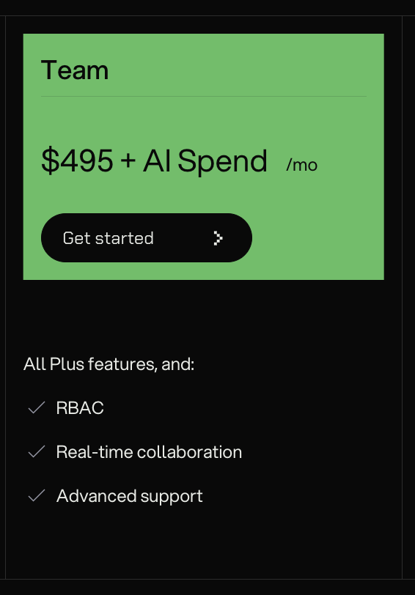
Task: Select the RBAC feature text
Action: point(80,408)
